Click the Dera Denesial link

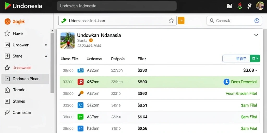pyautogui.click(x=244, y=82)
